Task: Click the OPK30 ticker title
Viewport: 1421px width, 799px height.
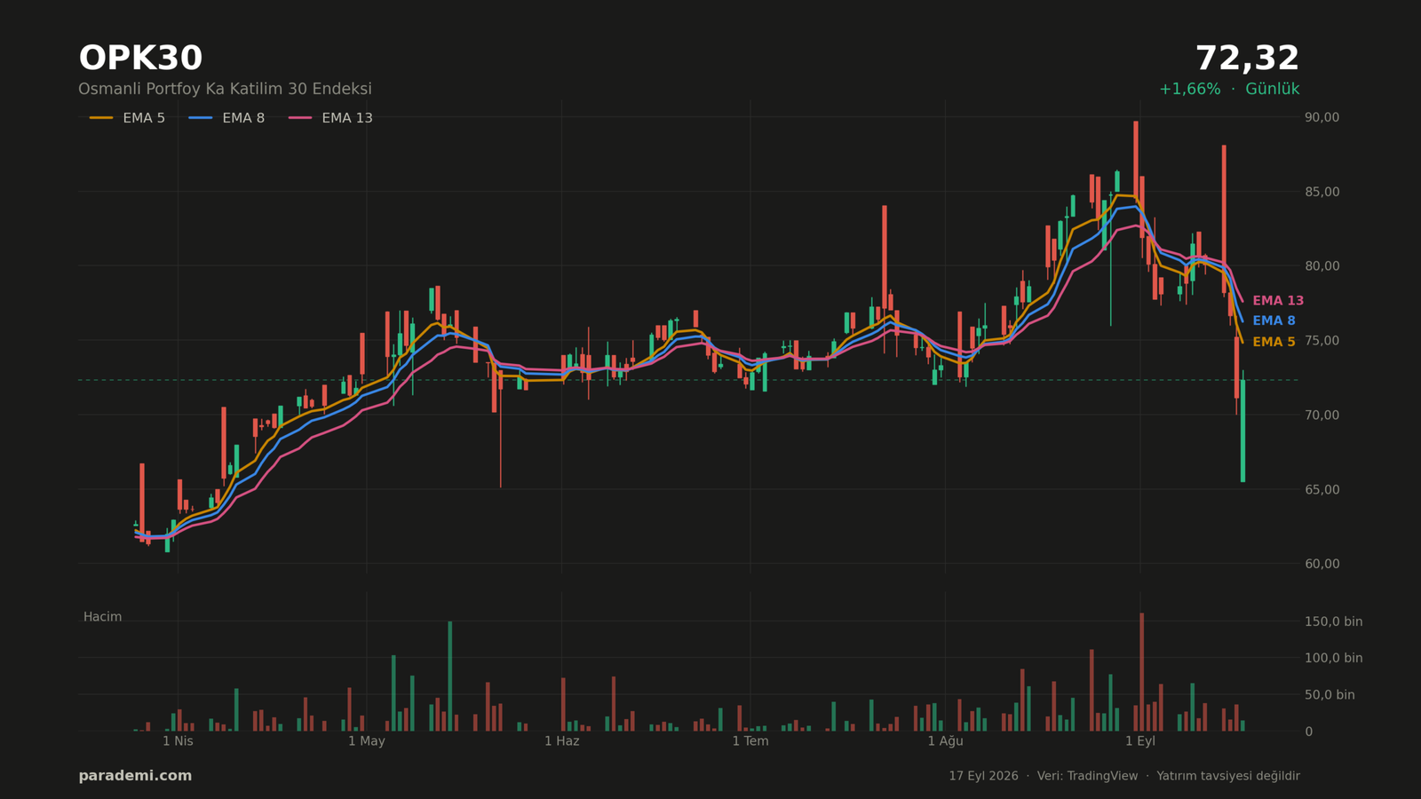Action: pos(140,59)
